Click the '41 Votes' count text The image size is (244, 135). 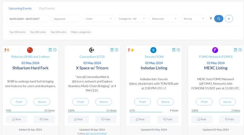point(49,110)
